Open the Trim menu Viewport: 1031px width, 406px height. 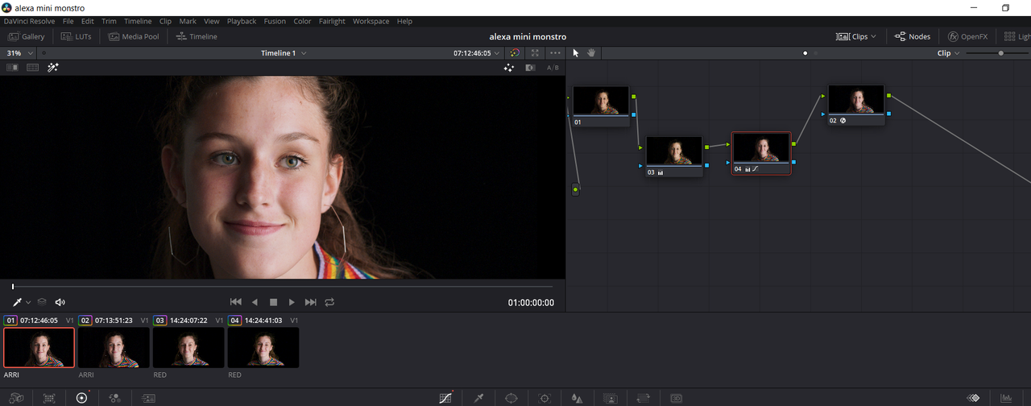tap(109, 22)
